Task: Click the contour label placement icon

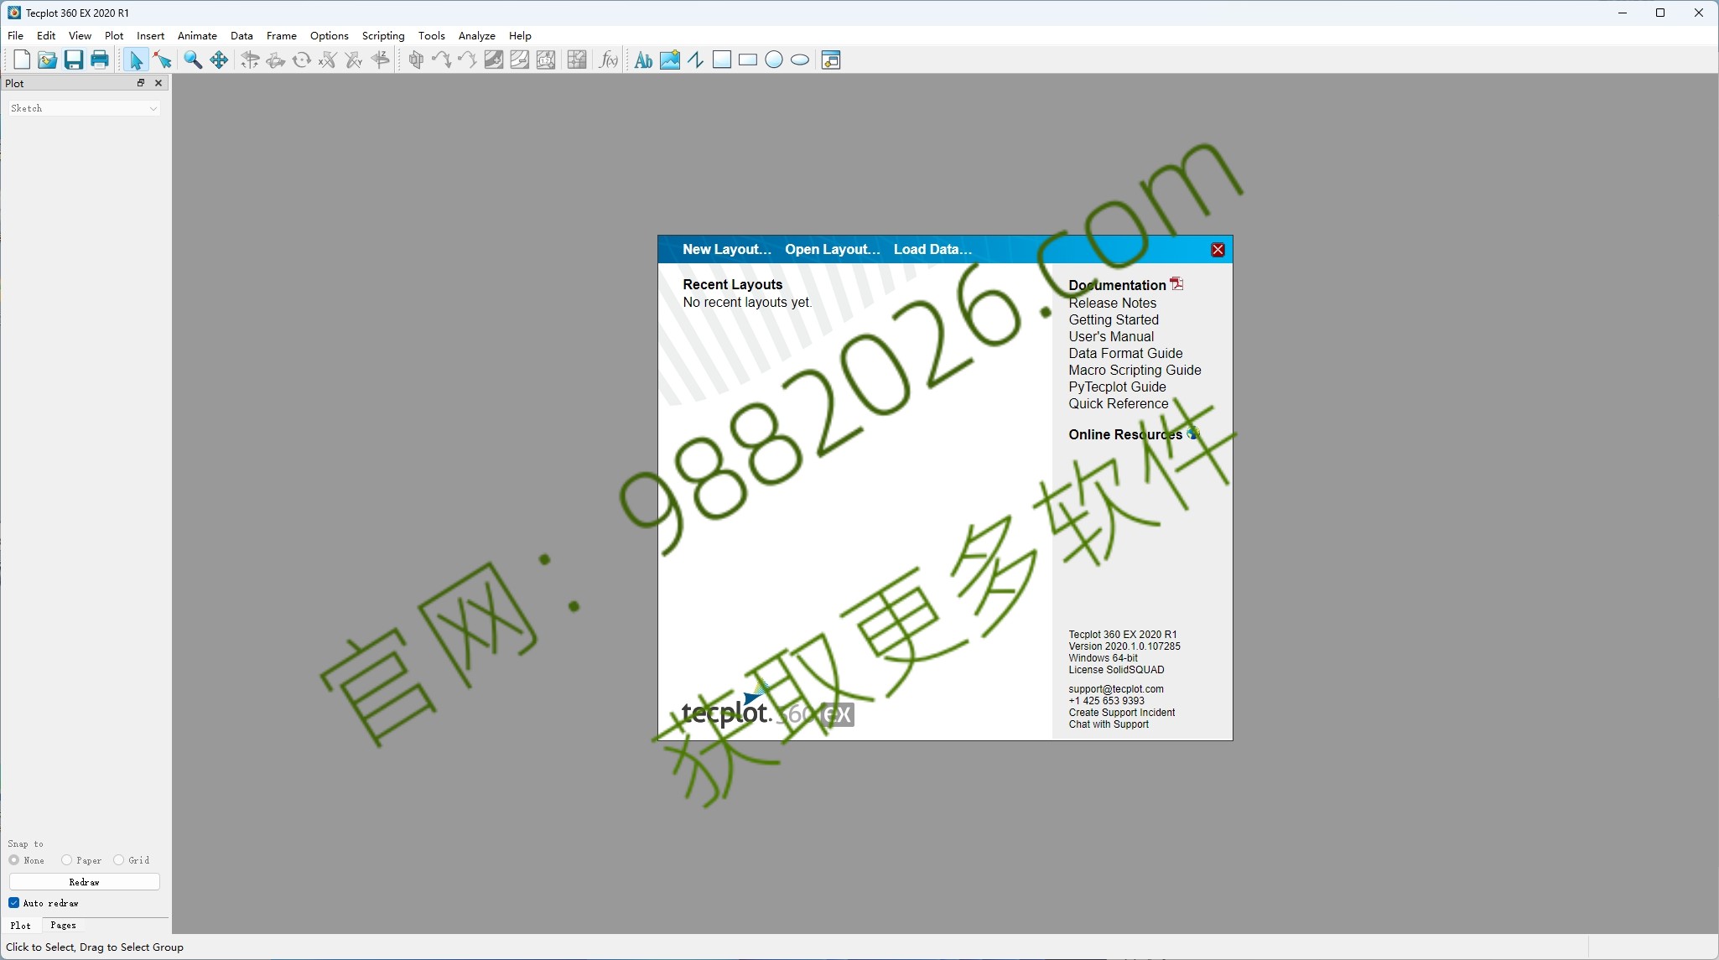Action: [x=546, y=60]
